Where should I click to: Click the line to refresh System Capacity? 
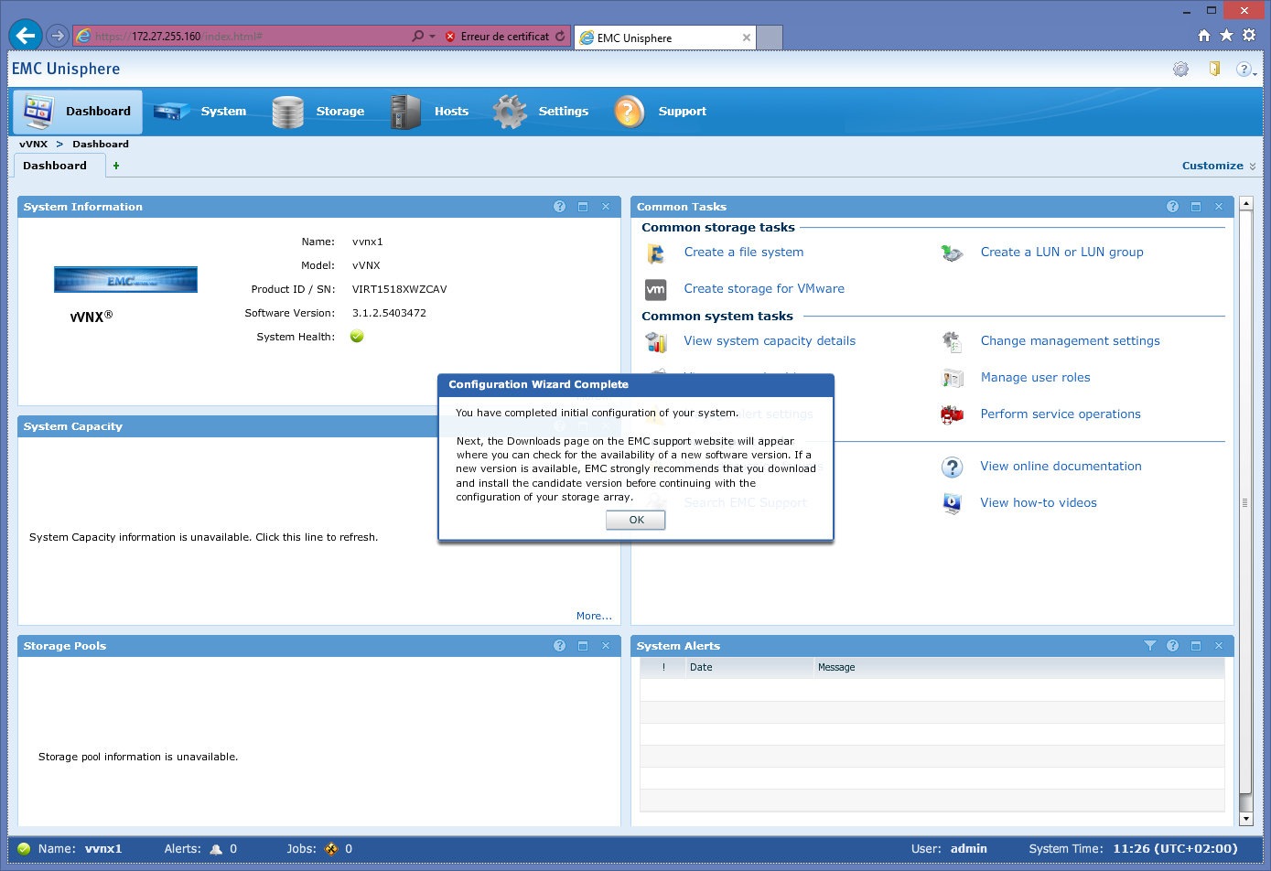click(x=203, y=537)
